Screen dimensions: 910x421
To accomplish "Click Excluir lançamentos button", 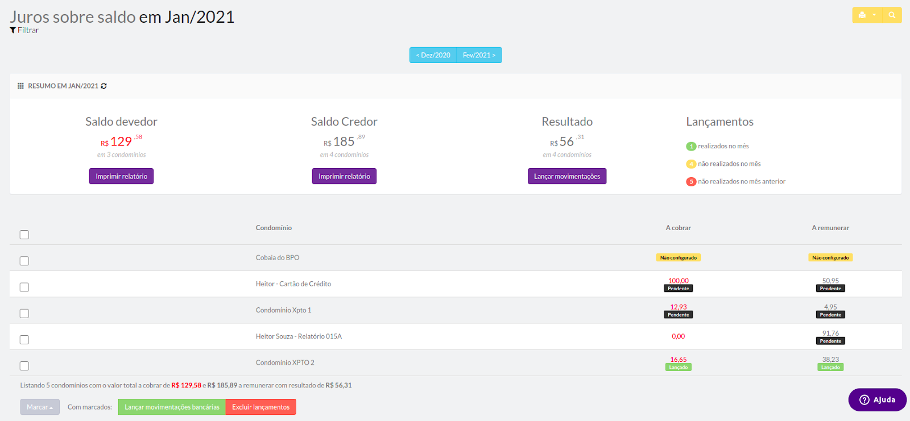I will click(x=261, y=407).
